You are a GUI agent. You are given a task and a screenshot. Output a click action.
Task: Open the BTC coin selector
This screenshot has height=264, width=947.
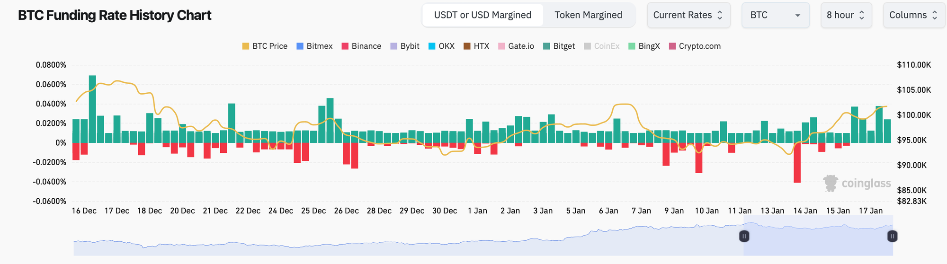tap(775, 15)
